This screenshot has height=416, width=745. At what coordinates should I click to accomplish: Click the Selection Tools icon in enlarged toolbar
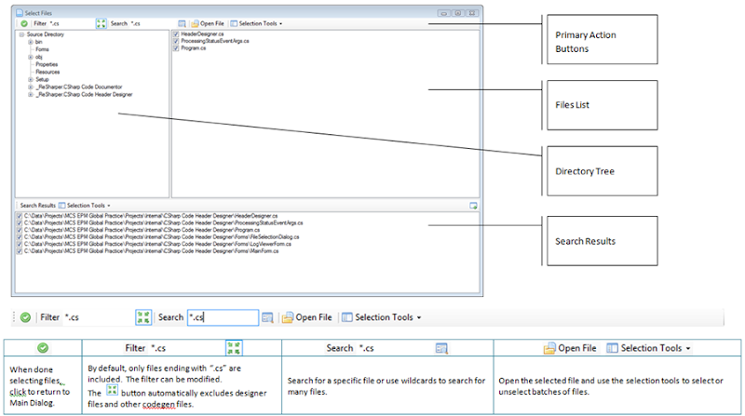(x=347, y=317)
